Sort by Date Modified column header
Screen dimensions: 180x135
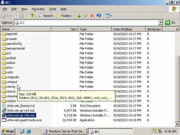tap(129, 29)
